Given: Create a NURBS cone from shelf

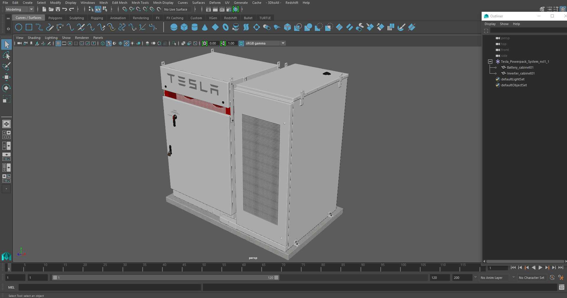Looking at the screenshot, I should [x=205, y=27].
